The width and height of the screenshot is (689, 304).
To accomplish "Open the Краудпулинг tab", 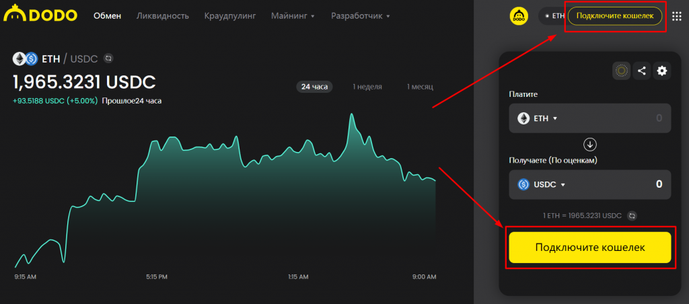I will pyautogui.click(x=230, y=16).
